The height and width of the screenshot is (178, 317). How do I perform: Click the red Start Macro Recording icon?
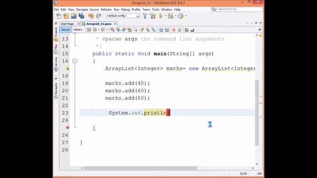(174, 30)
